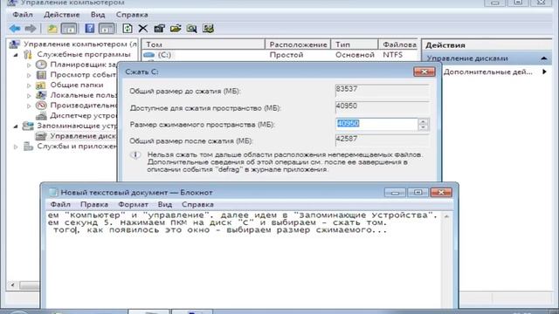Open the Файл menu in Notepad
The image size is (559, 314).
pyautogui.click(x=60, y=204)
